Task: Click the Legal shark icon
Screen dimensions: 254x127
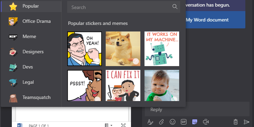Action: (13, 82)
